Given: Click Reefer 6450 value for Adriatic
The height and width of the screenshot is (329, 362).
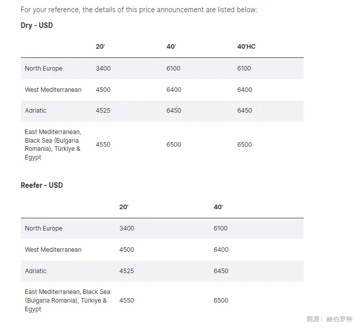Looking at the screenshot, I should coord(221,271).
